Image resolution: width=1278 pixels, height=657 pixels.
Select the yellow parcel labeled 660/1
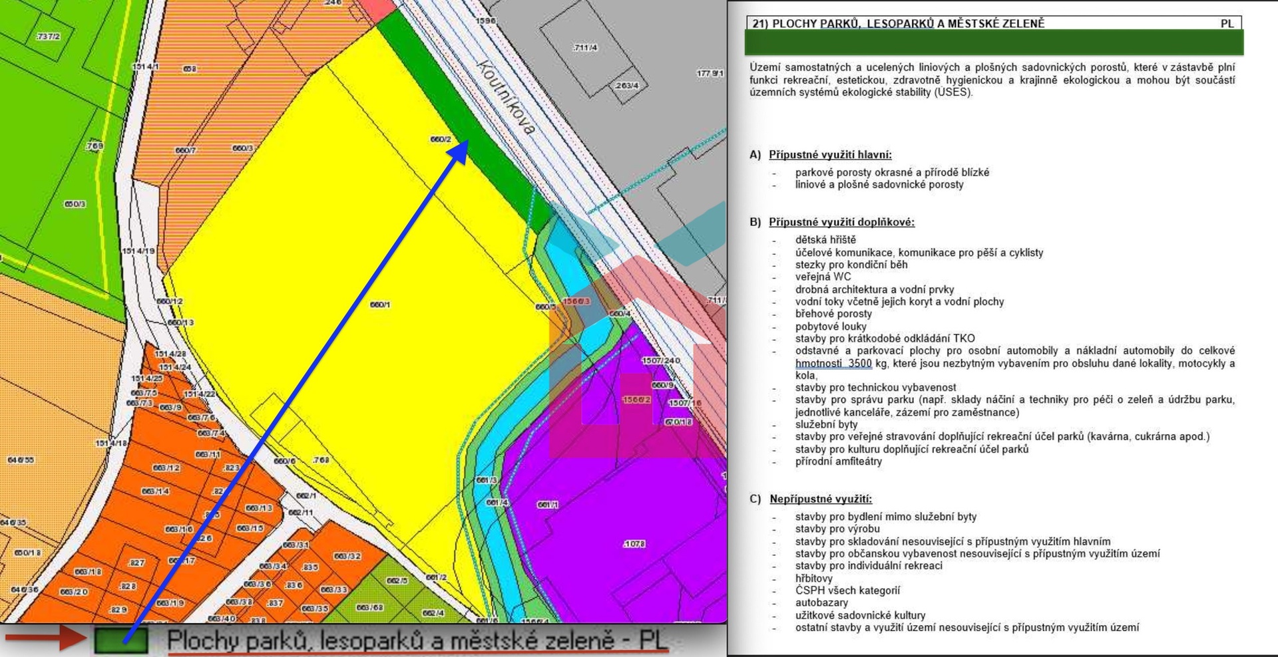[x=380, y=305]
